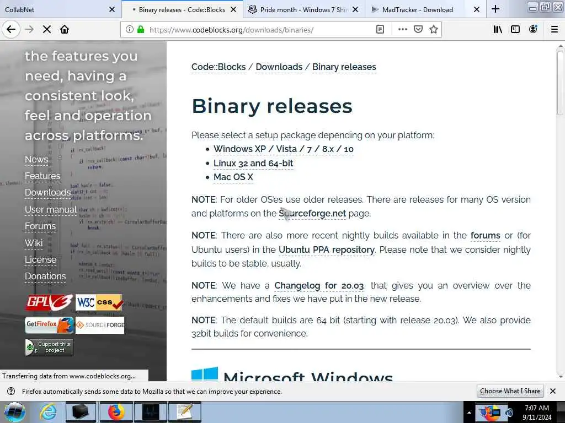This screenshot has height=423, width=565.
Task: Click the forward navigation arrow
Action: (x=29, y=29)
